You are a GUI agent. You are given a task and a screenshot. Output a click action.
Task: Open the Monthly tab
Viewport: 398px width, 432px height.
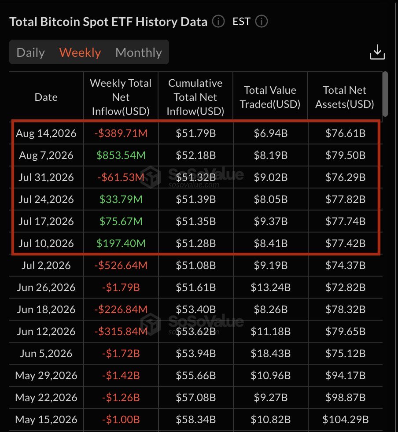coord(139,52)
